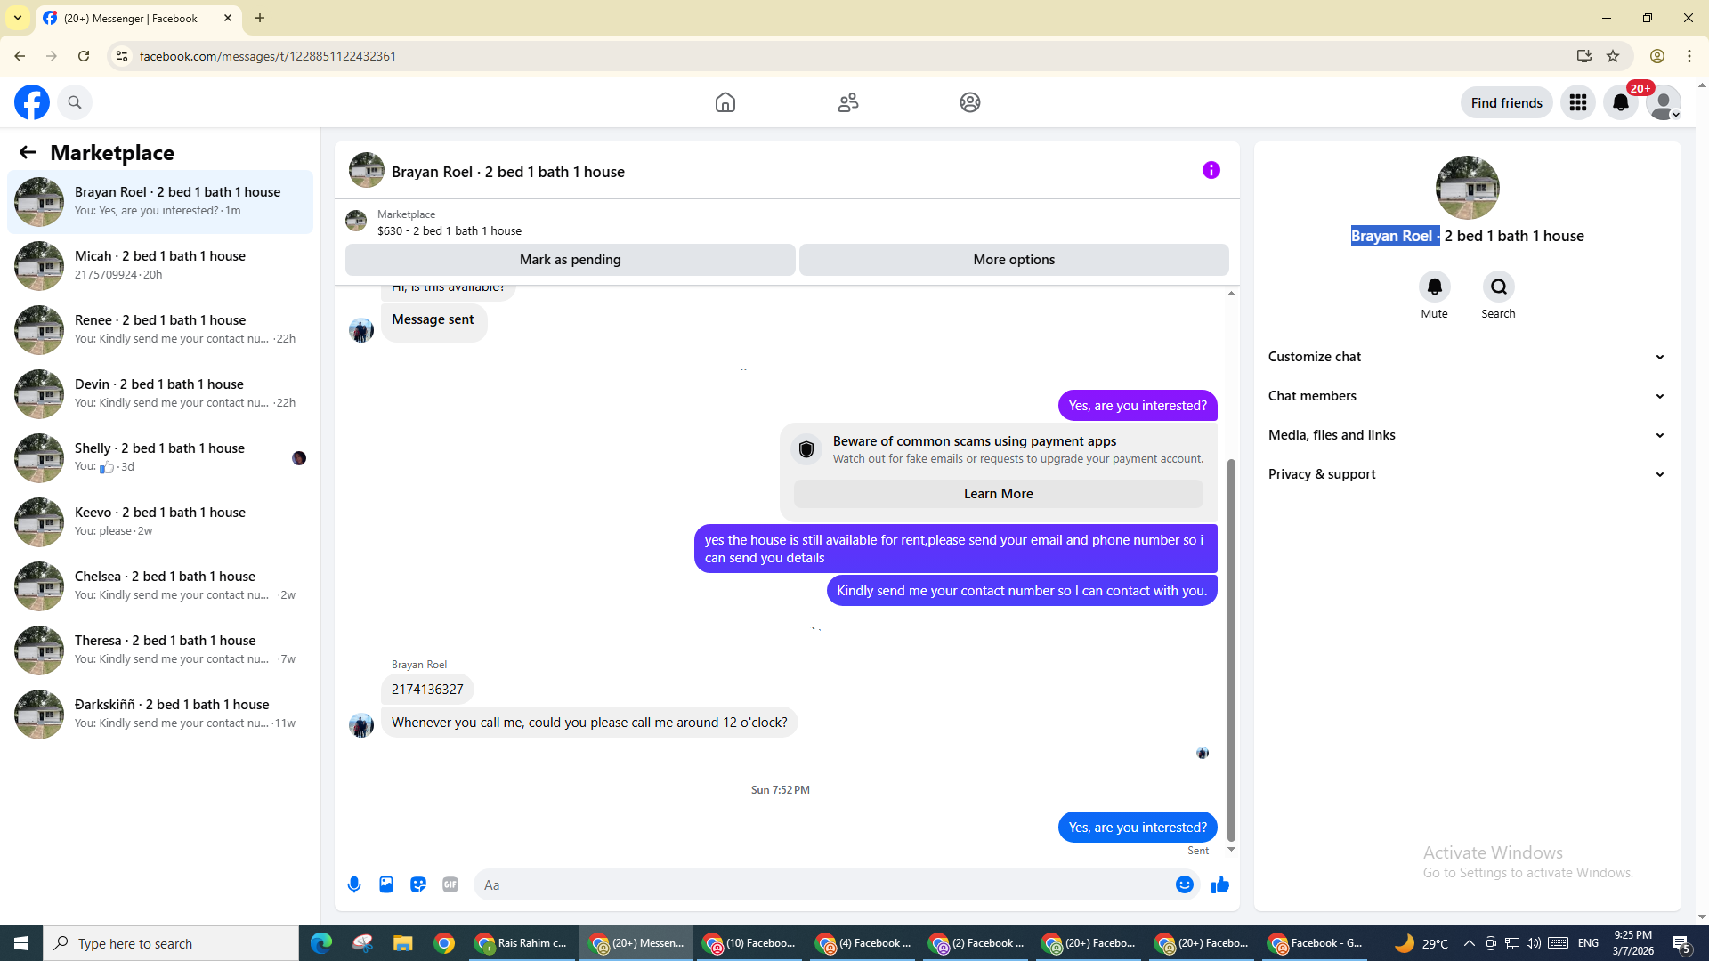The image size is (1709, 961).
Task: Open Micah's 2 bed 1 bath conversation
Action: [x=160, y=265]
